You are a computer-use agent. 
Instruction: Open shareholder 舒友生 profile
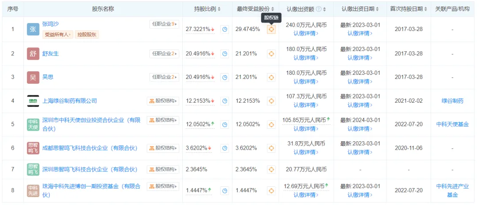[51, 54]
